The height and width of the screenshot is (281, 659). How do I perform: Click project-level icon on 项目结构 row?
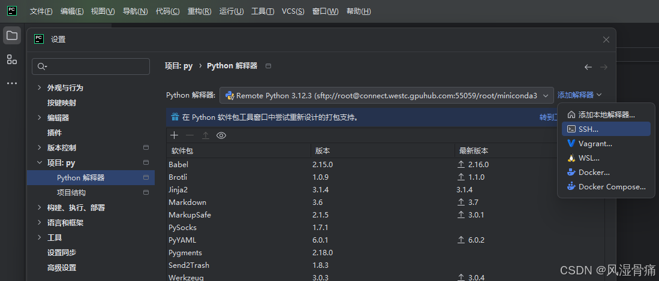[x=146, y=192]
